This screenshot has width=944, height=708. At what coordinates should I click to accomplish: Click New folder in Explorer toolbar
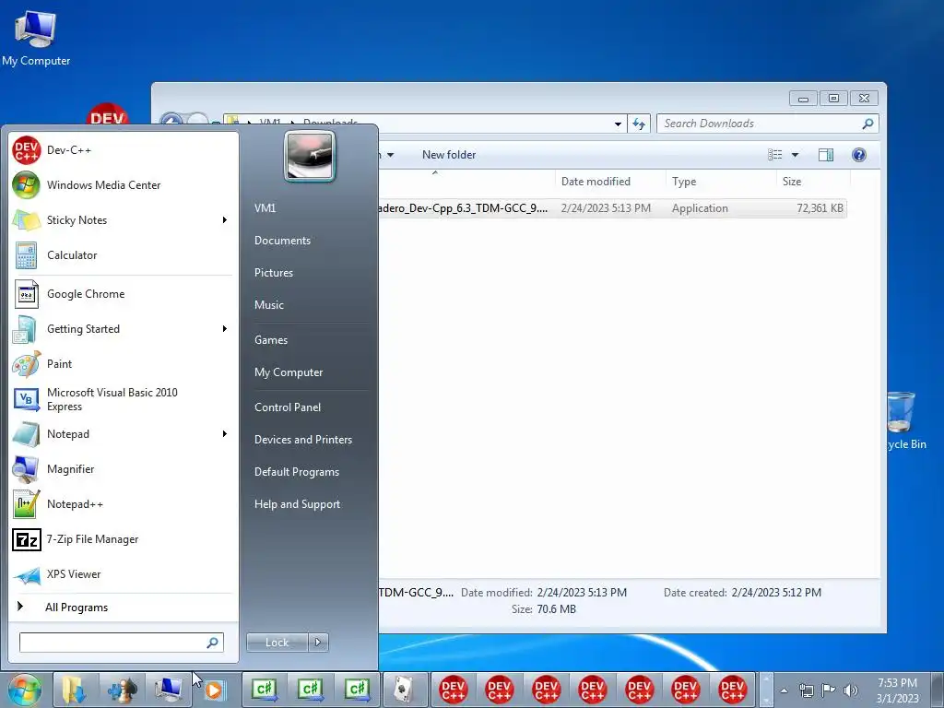pyautogui.click(x=449, y=155)
